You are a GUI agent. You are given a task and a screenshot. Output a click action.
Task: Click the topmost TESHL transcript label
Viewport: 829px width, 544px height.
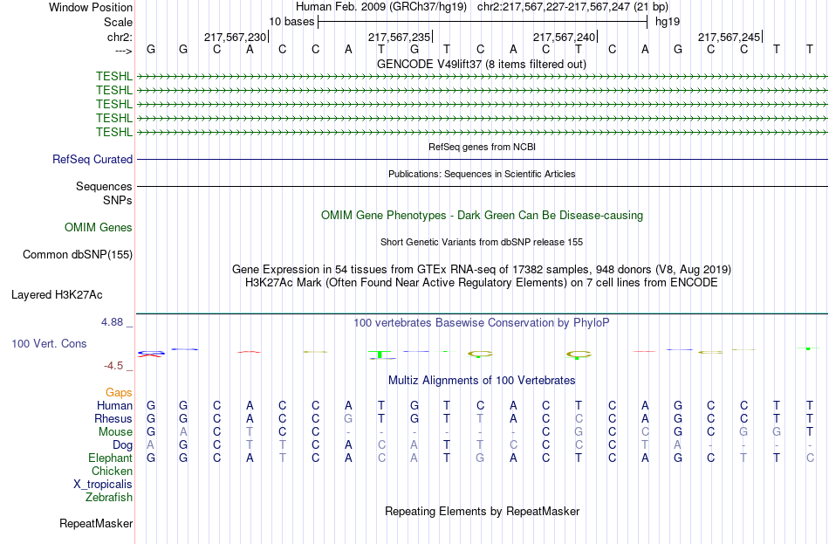(114, 76)
